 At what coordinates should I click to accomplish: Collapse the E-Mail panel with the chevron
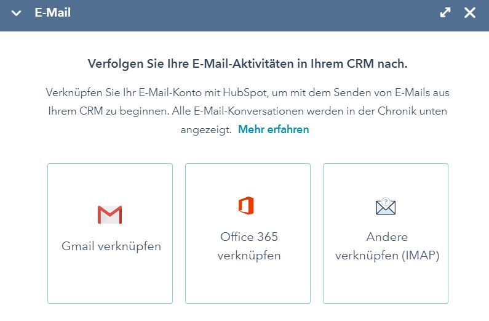[x=17, y=13]
